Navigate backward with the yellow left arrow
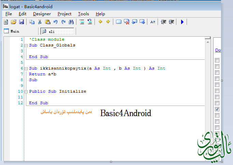This screenshot has width=233, height=165. click(x=100, y=22)
